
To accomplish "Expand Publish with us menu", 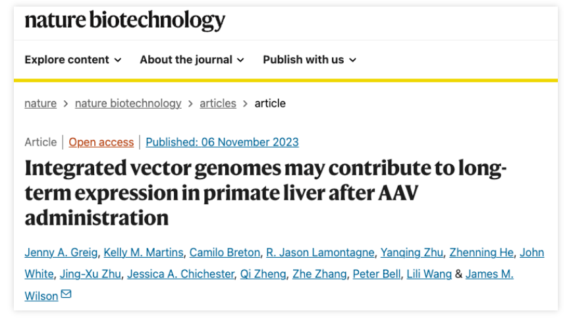I will pos(310,59).
